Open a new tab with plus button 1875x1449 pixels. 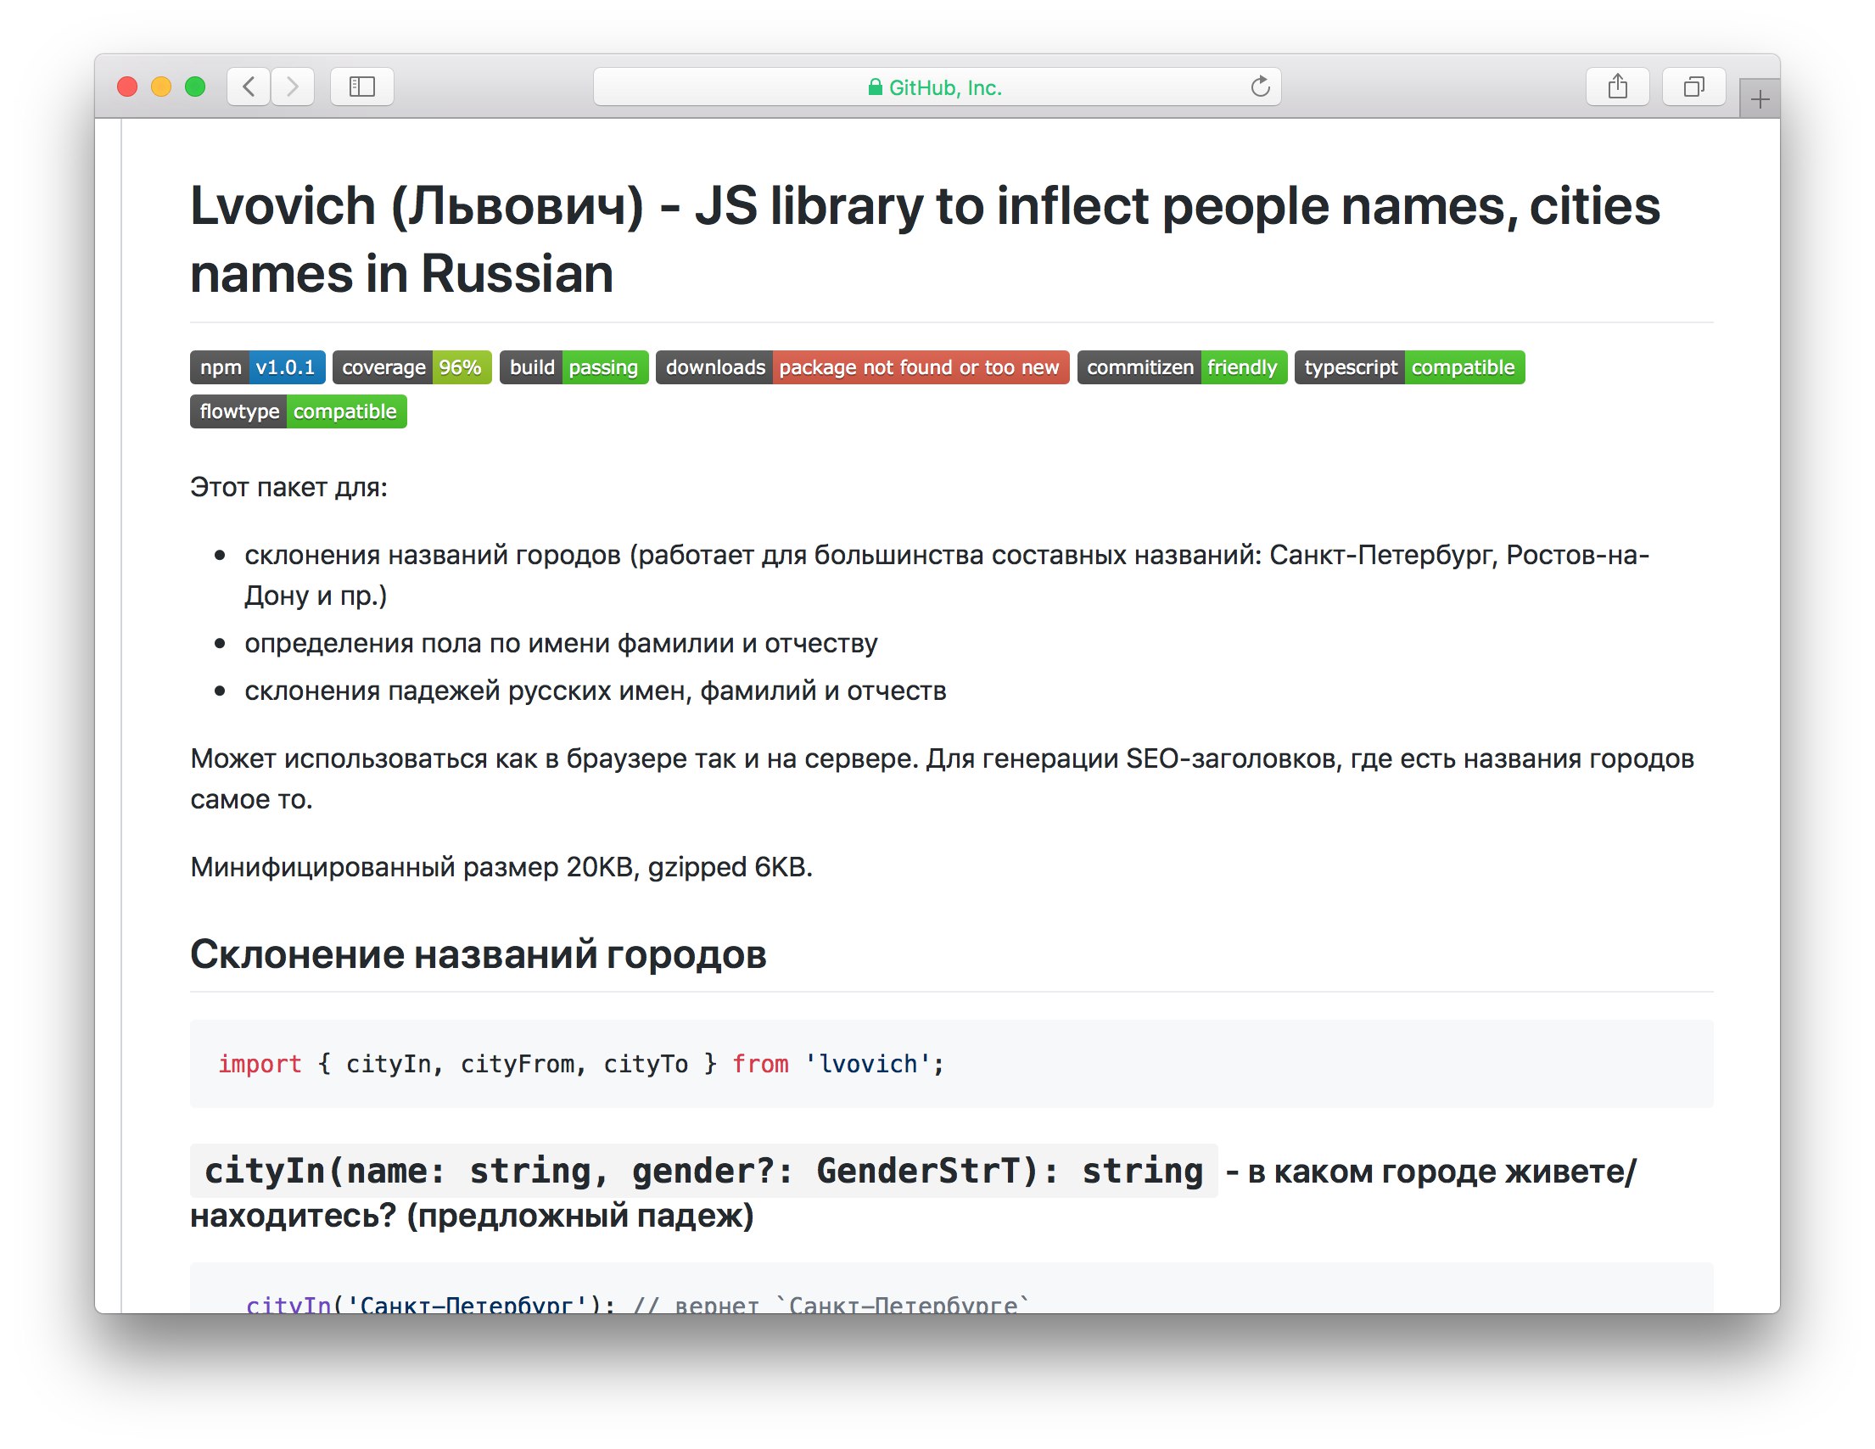[x=1759, y=99]
